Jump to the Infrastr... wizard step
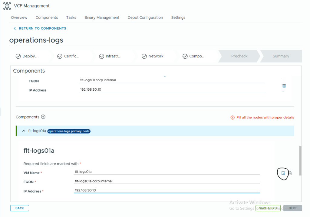Viewport: 310px width, 217px height. pos(113,56)
